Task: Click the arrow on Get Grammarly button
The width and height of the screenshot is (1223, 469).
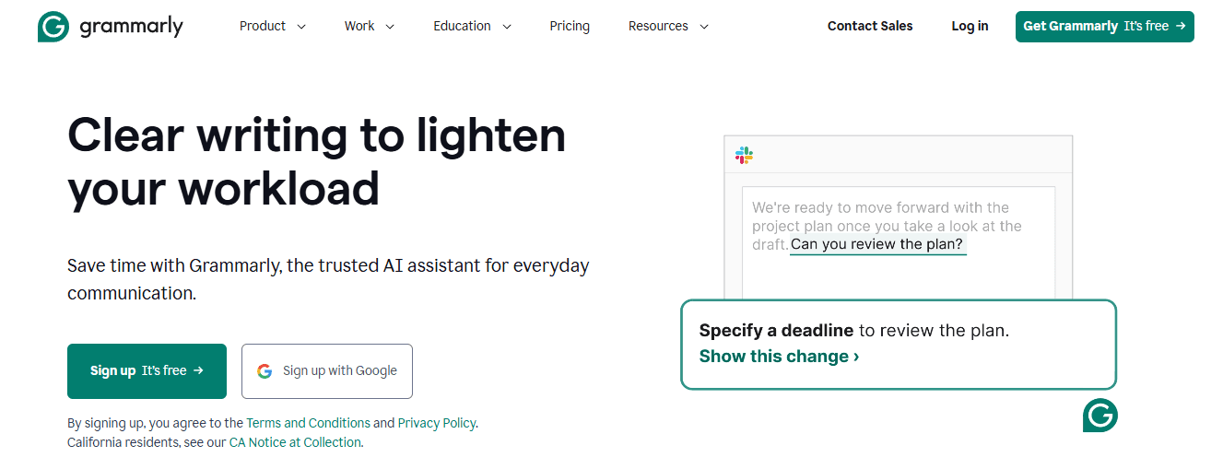Action: tap(1181, 26)
